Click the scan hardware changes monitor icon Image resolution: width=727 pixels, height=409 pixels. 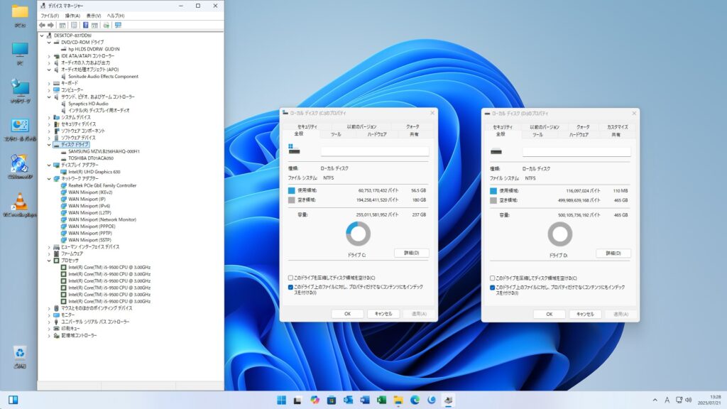(x=118, y=25)
